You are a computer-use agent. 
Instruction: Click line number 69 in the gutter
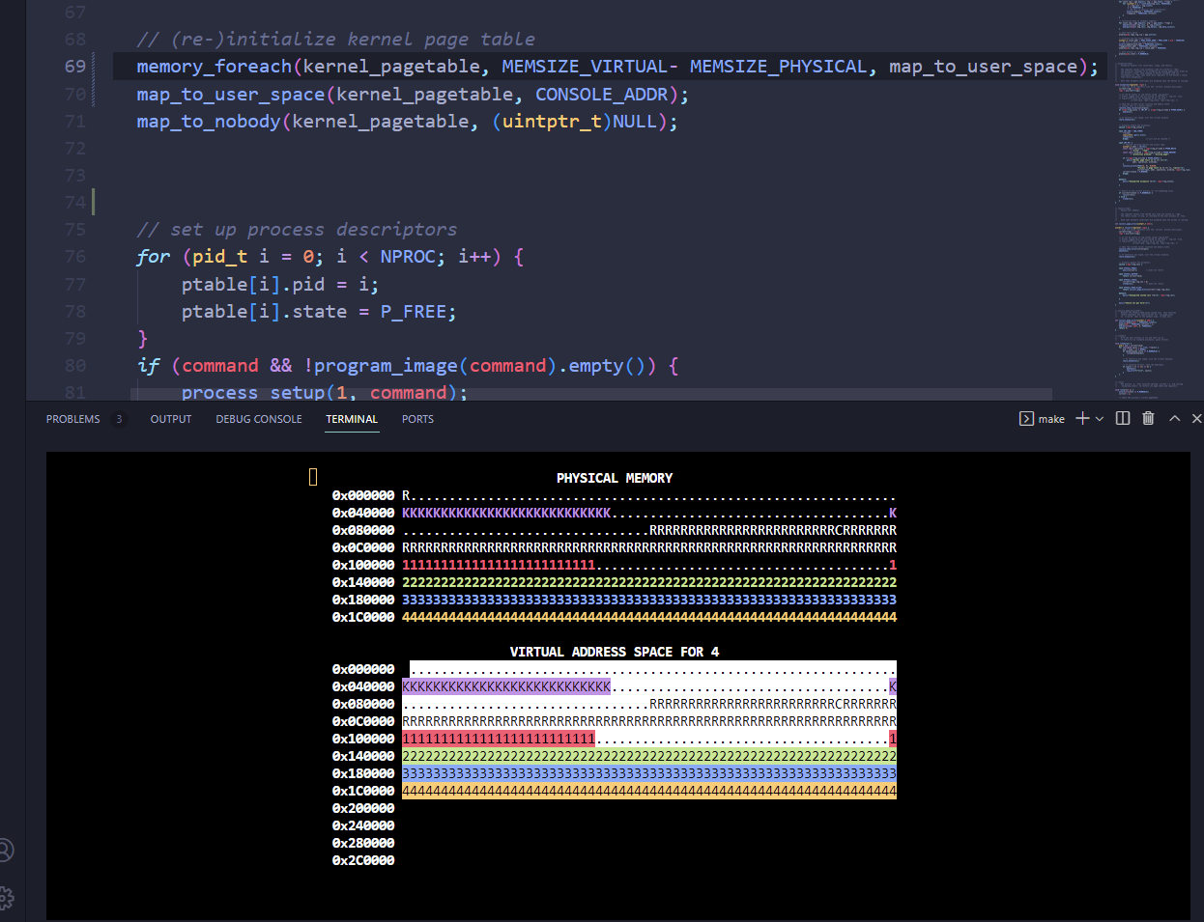point(75,67)
